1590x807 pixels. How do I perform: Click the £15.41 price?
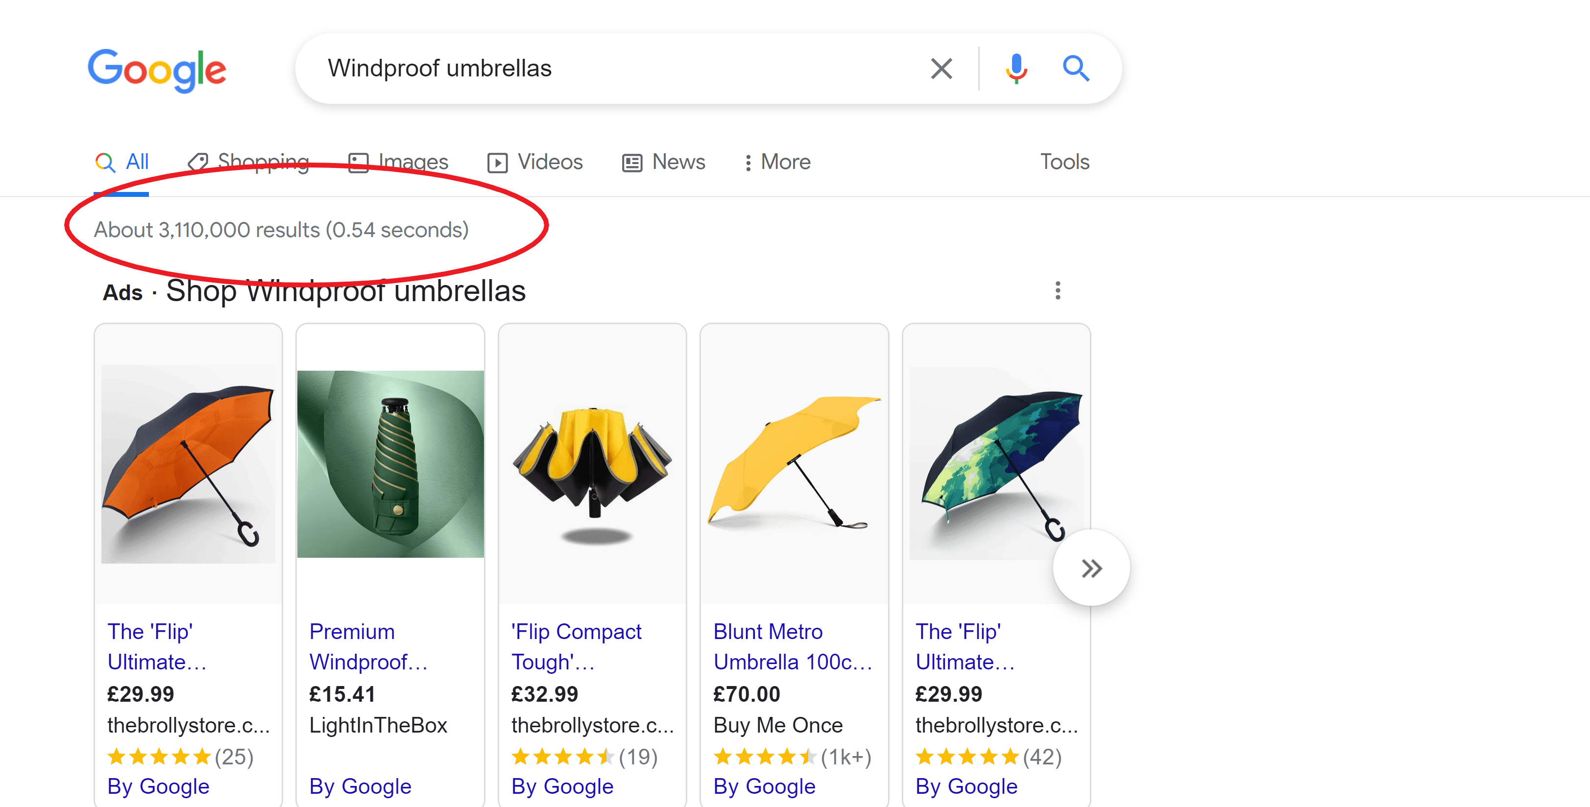342,695
